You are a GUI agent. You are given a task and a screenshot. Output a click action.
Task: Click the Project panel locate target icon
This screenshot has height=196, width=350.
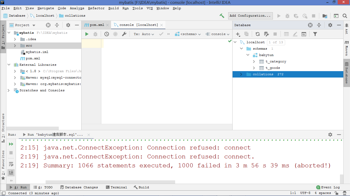point(48,25)
